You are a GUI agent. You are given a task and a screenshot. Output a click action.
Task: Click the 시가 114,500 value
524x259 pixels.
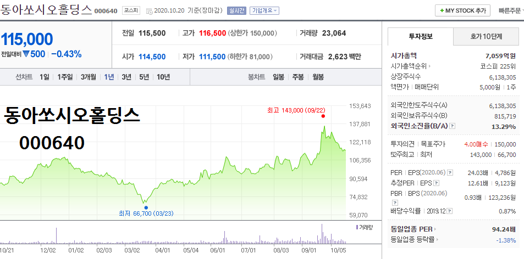[x=152, y=57]
